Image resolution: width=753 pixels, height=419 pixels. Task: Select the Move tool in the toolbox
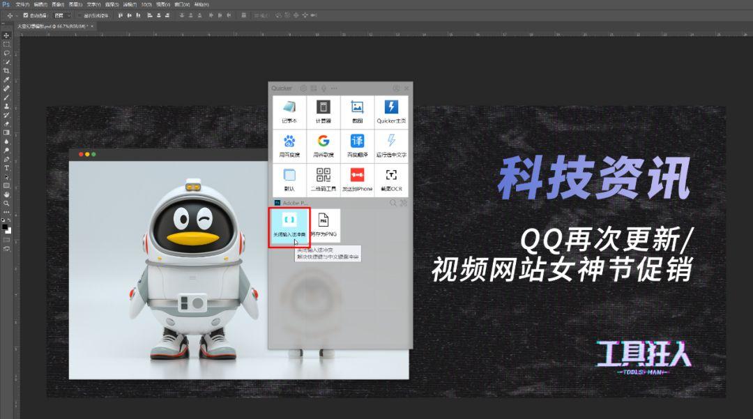(x=6, y=36)
